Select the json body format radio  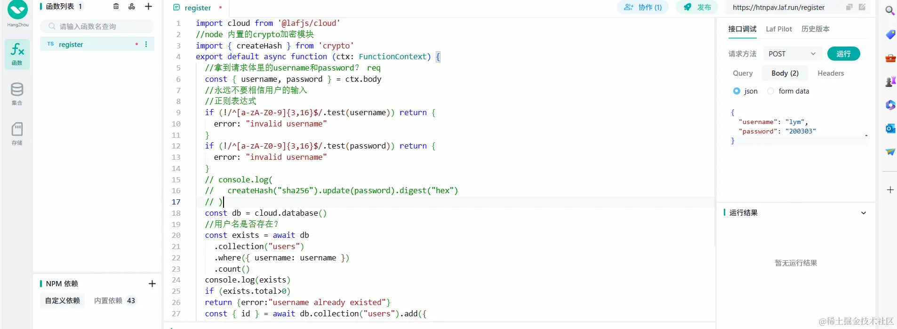pyautogui.click(x=737, y=91)
